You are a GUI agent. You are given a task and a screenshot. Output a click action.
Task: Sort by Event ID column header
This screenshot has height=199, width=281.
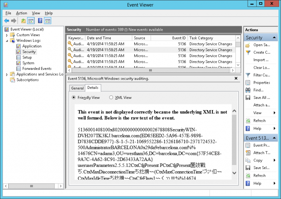(169, 38)
